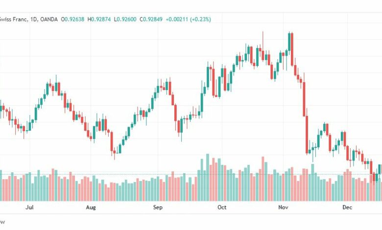Select the Oct label on time axis

pyautogui.click(x=222, y=207)
